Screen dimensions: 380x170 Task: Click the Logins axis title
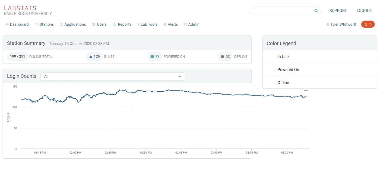click(8, 117)
